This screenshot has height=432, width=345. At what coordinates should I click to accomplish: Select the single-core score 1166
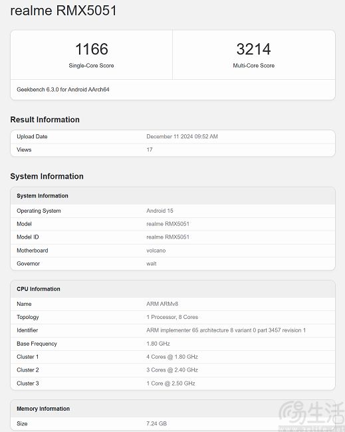tap(92, 49)
